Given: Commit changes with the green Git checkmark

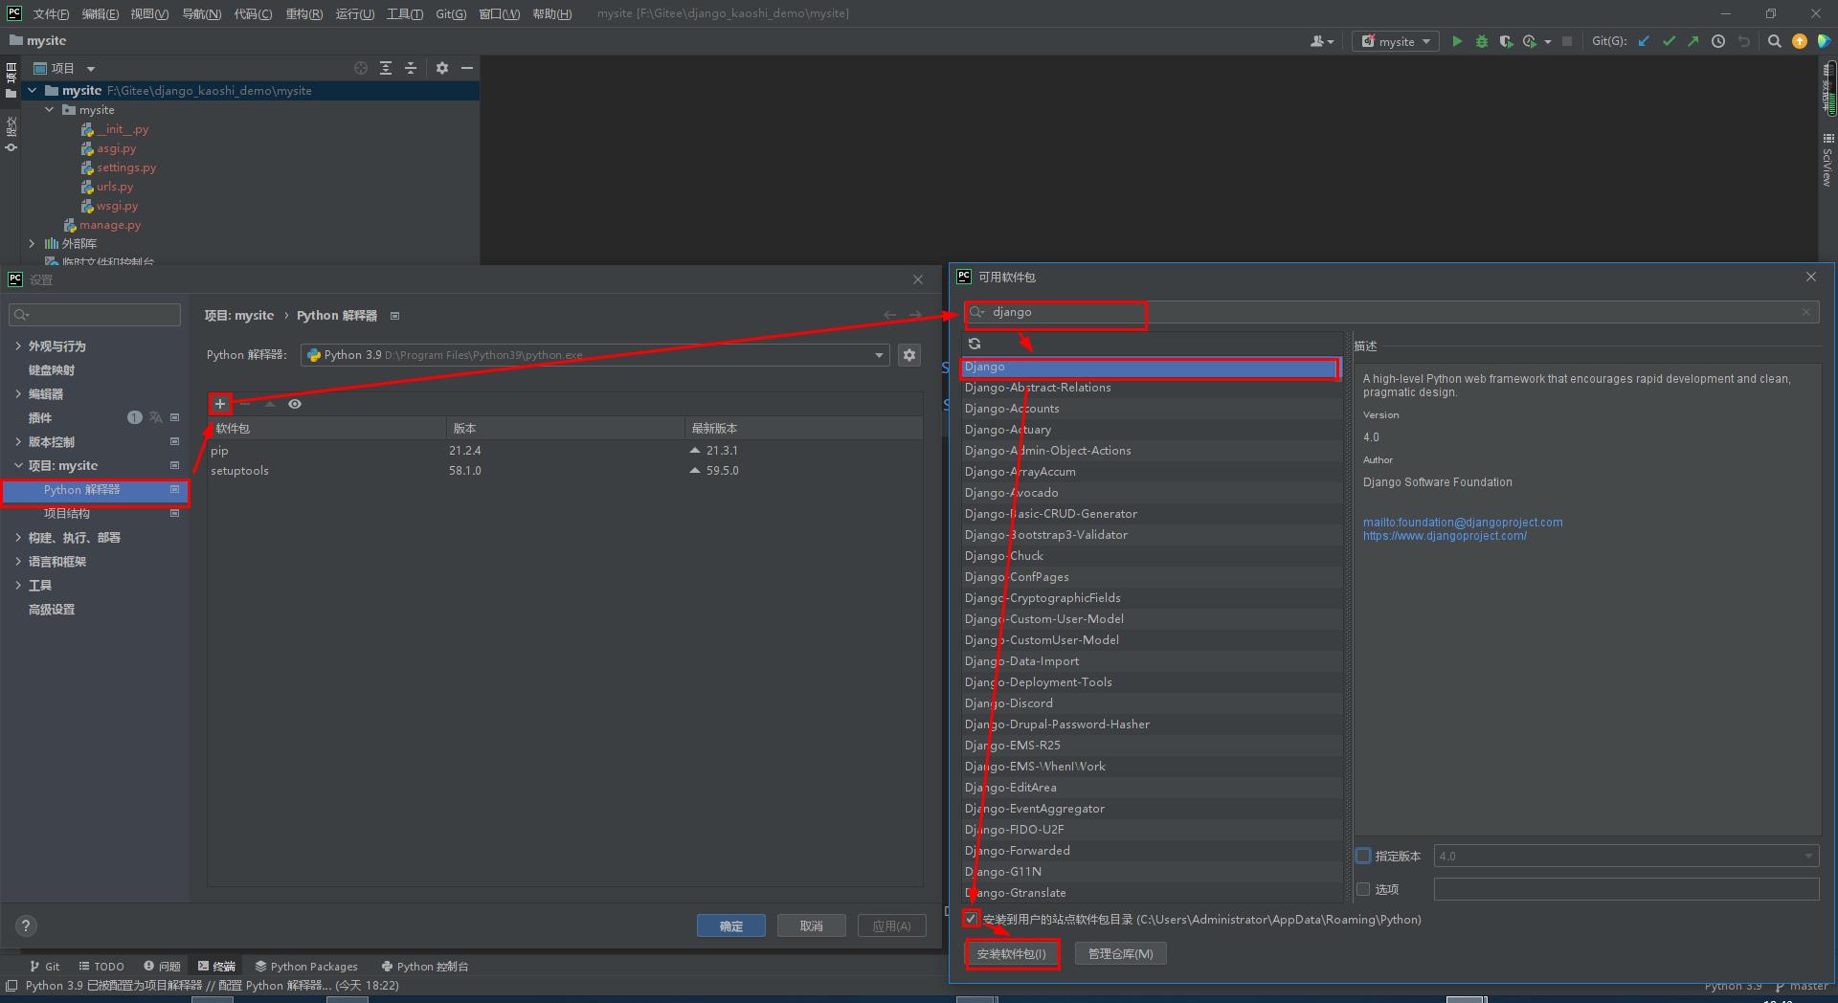Looking at the screenshot, I should point(1670,41).
